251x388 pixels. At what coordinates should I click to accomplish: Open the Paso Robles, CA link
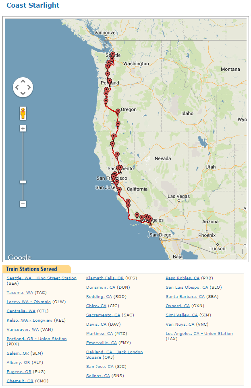pos(183,278)
